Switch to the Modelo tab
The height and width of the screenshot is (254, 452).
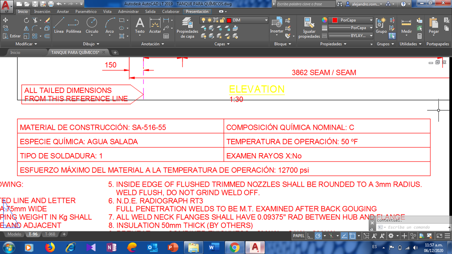[15, 234]
